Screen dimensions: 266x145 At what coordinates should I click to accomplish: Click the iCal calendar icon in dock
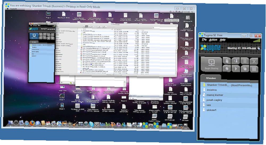pyautogui.click(x=48, y=123)
